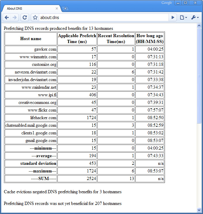This screenshot has height=214, width=203.
Task: Click www.winmatrix.com in the table
Action: (30, 57)
